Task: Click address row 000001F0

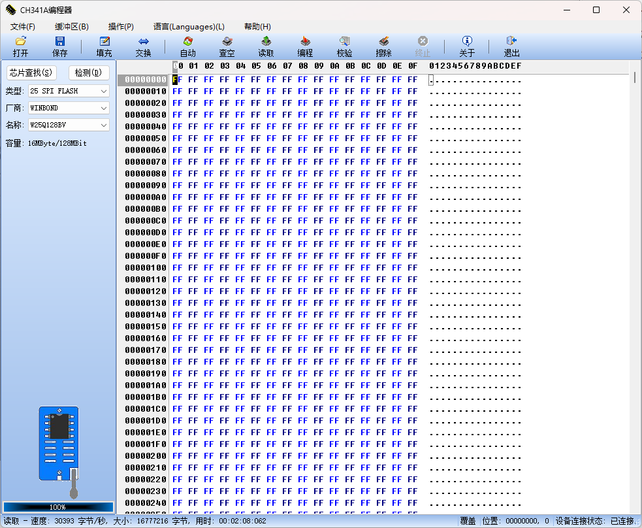Action: click(x=146, y=444)
